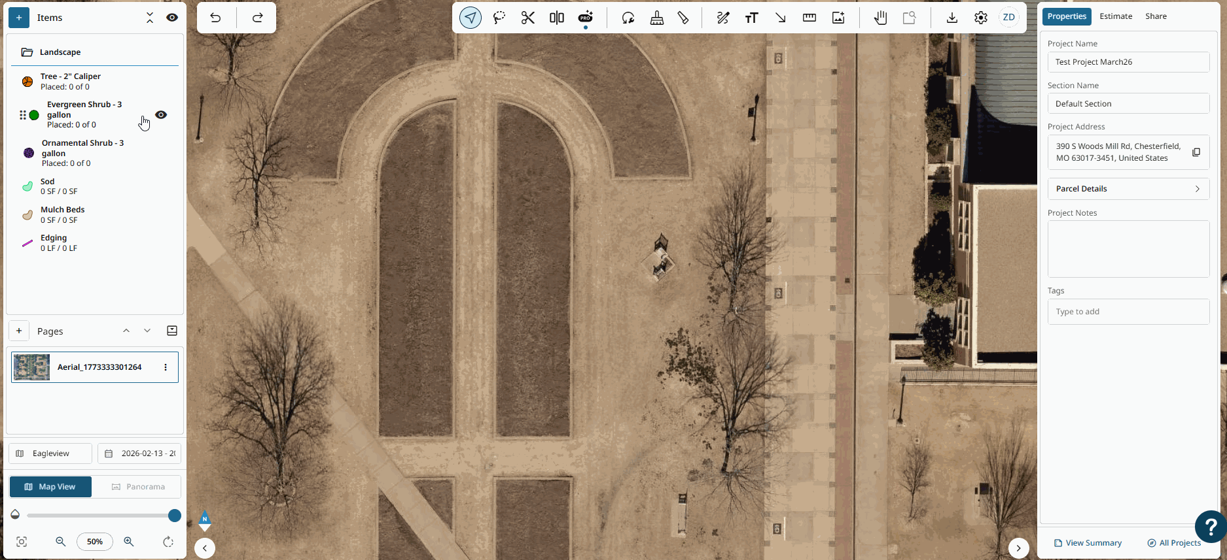Pick the highlighter marker tool
Image resolution: width=1227 pixels, height=560 pixels.
pos(683,18)
